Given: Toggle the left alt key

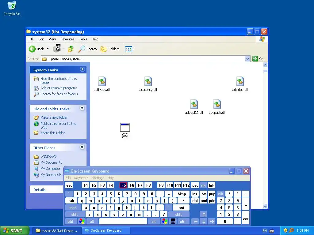Looking at the screenshot, I should click(x=92, y=221).
